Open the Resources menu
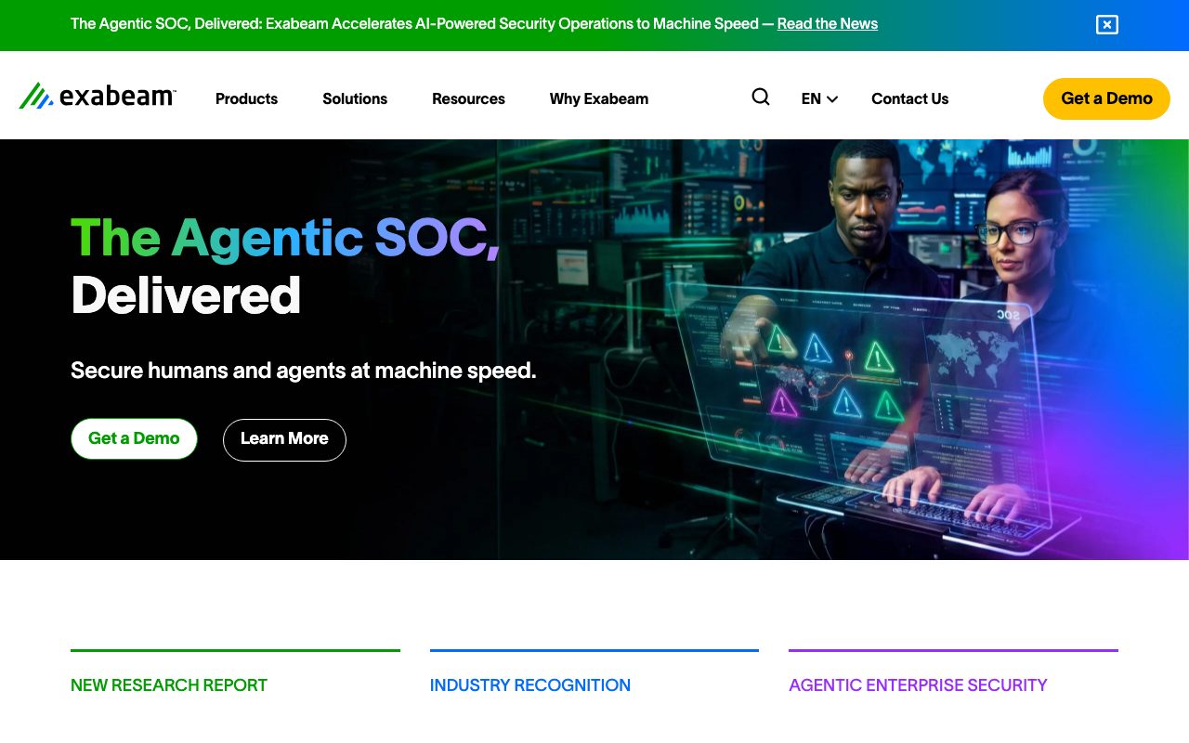Screen dimensions: 1189x743 [468, 98]
